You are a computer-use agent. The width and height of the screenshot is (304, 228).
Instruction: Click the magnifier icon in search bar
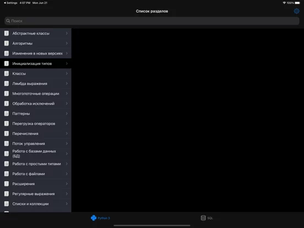[8, 21]
